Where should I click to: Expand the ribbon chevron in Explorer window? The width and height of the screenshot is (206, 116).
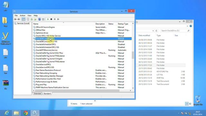(187, 26)
